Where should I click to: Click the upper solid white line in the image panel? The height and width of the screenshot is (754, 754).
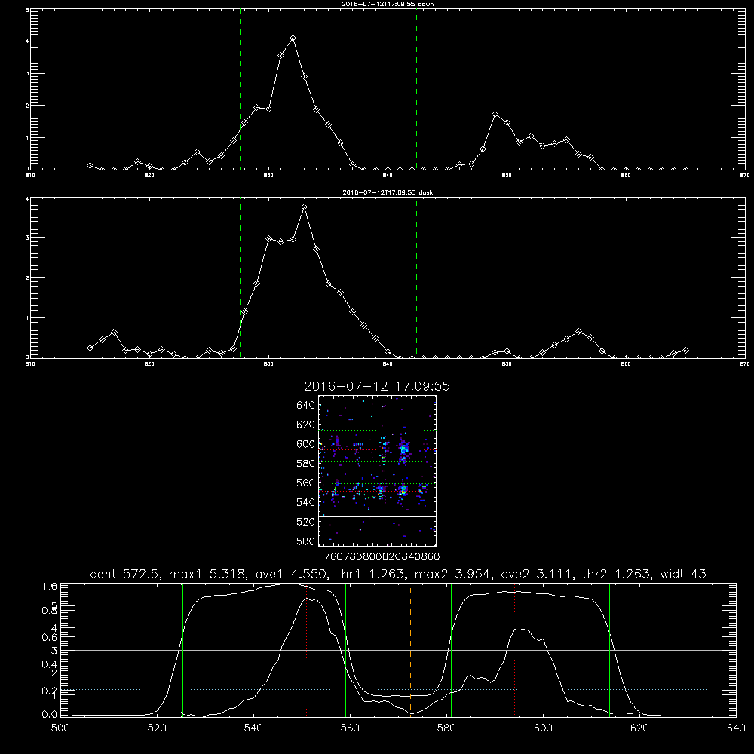[x=378, y=425]
